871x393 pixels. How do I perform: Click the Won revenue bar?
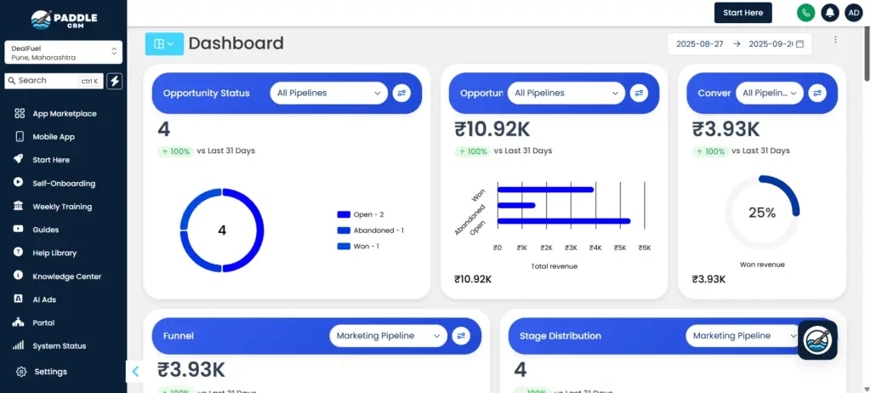(x=545, y=190)
